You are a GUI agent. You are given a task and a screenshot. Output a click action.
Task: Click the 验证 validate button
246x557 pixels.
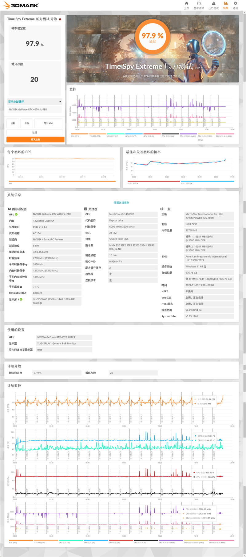[x=35, y=132]
